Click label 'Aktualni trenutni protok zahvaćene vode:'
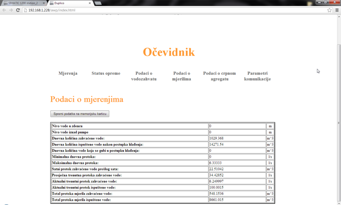Viewport: 341px width, 205px height. [x=84, y=181]
